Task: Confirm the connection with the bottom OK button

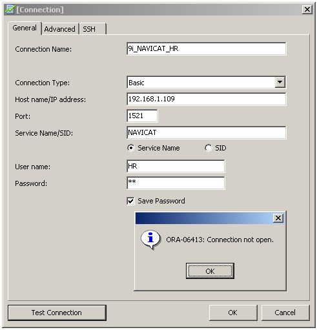Action: [233, 313]
